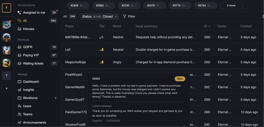Image resolution: width=264 pixels, height=127 pixels.
Task: Open MagischeMaja's ticket row
Action: 163,62
